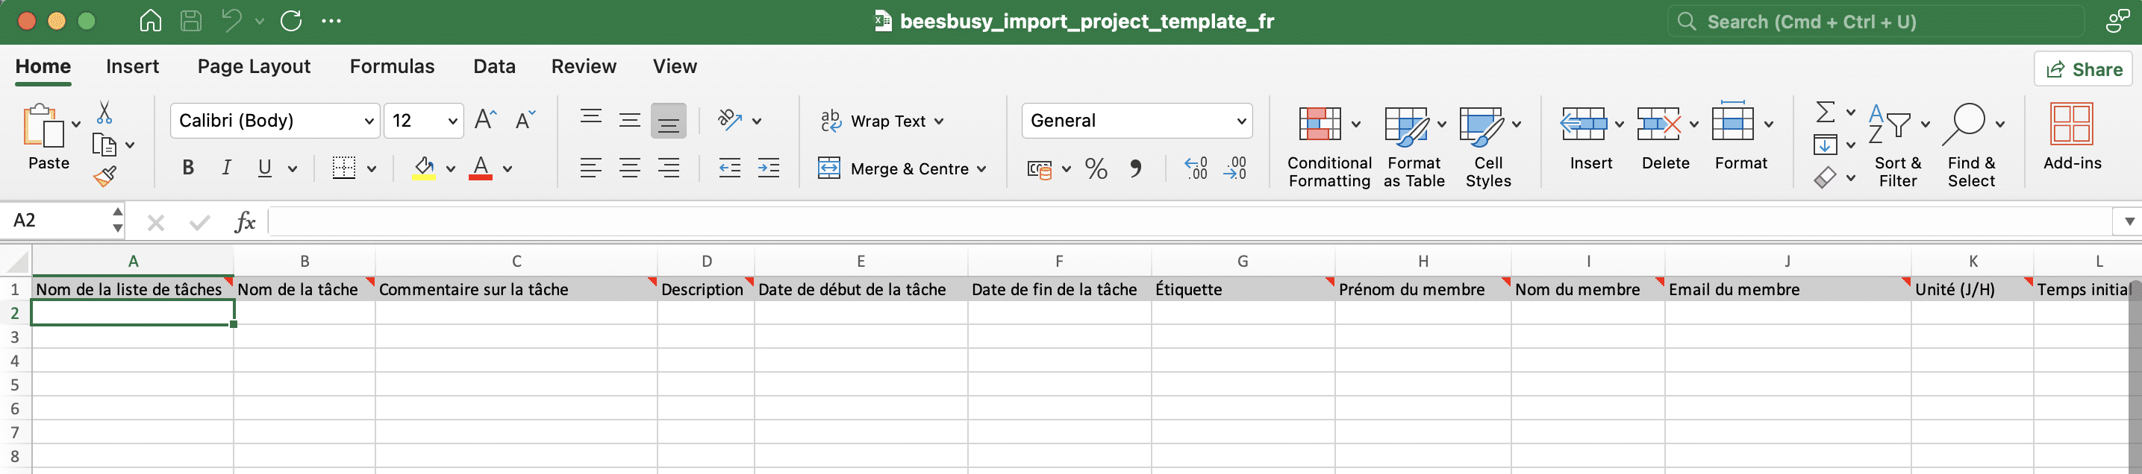2142x474 pixels.
Task: Switch to the Data tab
Action: 494,66
